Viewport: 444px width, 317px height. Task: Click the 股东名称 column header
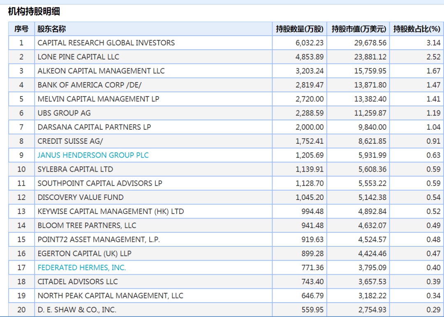click(51, 29)
